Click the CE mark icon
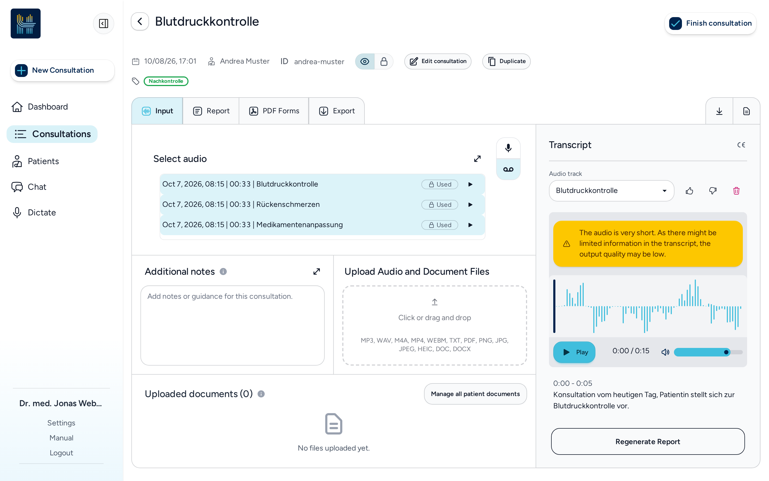The width and height of the screenshot is (769, 481). [741, 145]
